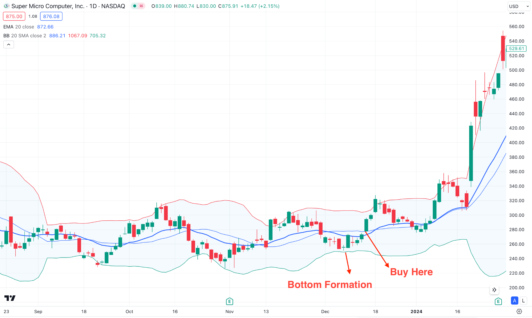The width and height of the screenshot is (532, 318).
Task: Click the Dec label on the time axis
Action: pyautogui.click(x=325, y=312)
